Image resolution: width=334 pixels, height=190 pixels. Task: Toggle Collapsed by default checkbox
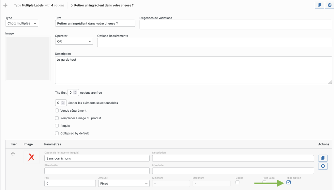[57, 133]
